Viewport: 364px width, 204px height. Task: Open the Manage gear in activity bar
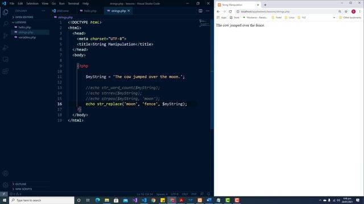click(5, 185)
